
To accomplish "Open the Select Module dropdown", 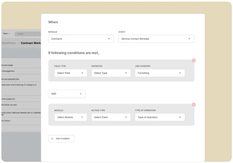I will click(x=70, y=117).
